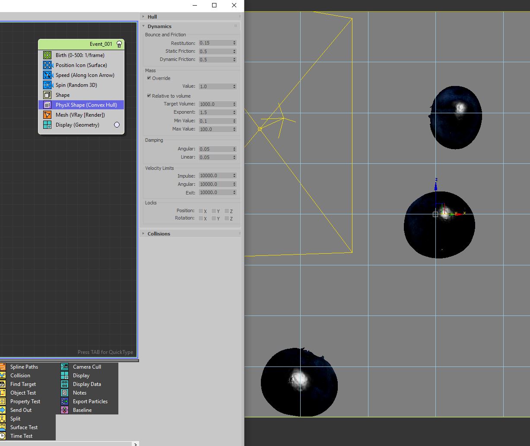
Task: Click the Mesh (VRay [Render]) operator icon
Action: tap(47, 115)
